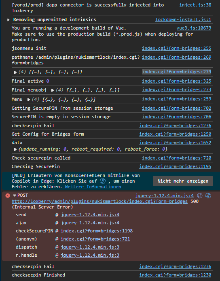220x281 pixels.
Task: Select the dapp-connector injected message
Action: [88, 8]
